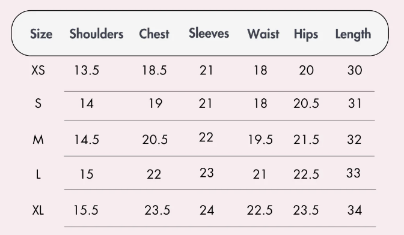Click the L size row label
The width and height of the screenshot is (404, 235).
click(38, 174)
